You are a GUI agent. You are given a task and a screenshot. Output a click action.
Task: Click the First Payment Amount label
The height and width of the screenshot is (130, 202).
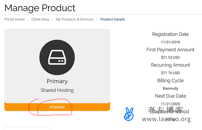(x=170, y=50)
